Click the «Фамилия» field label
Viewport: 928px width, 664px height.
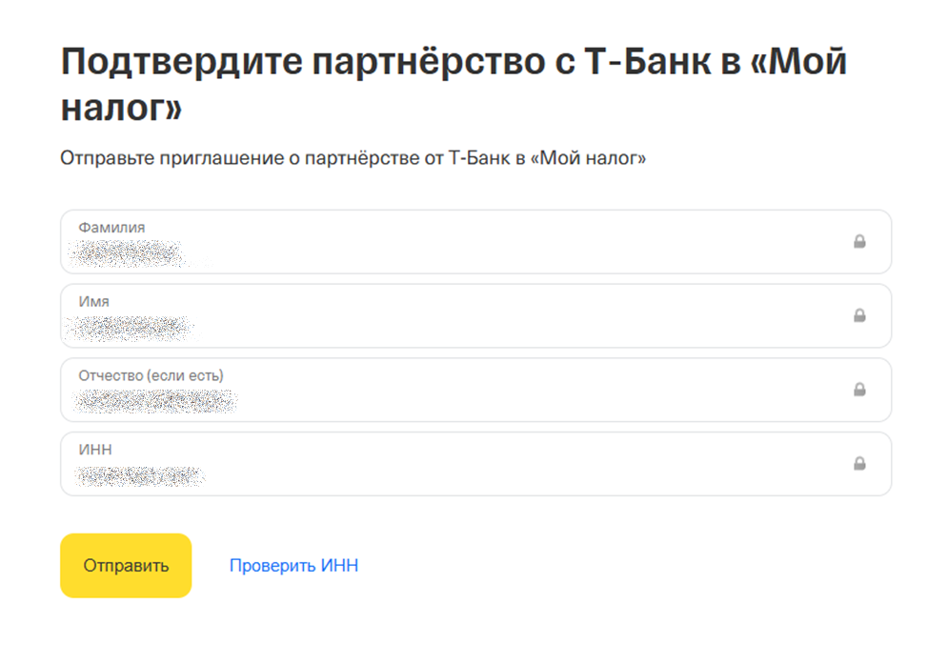[x=111, y=228]
